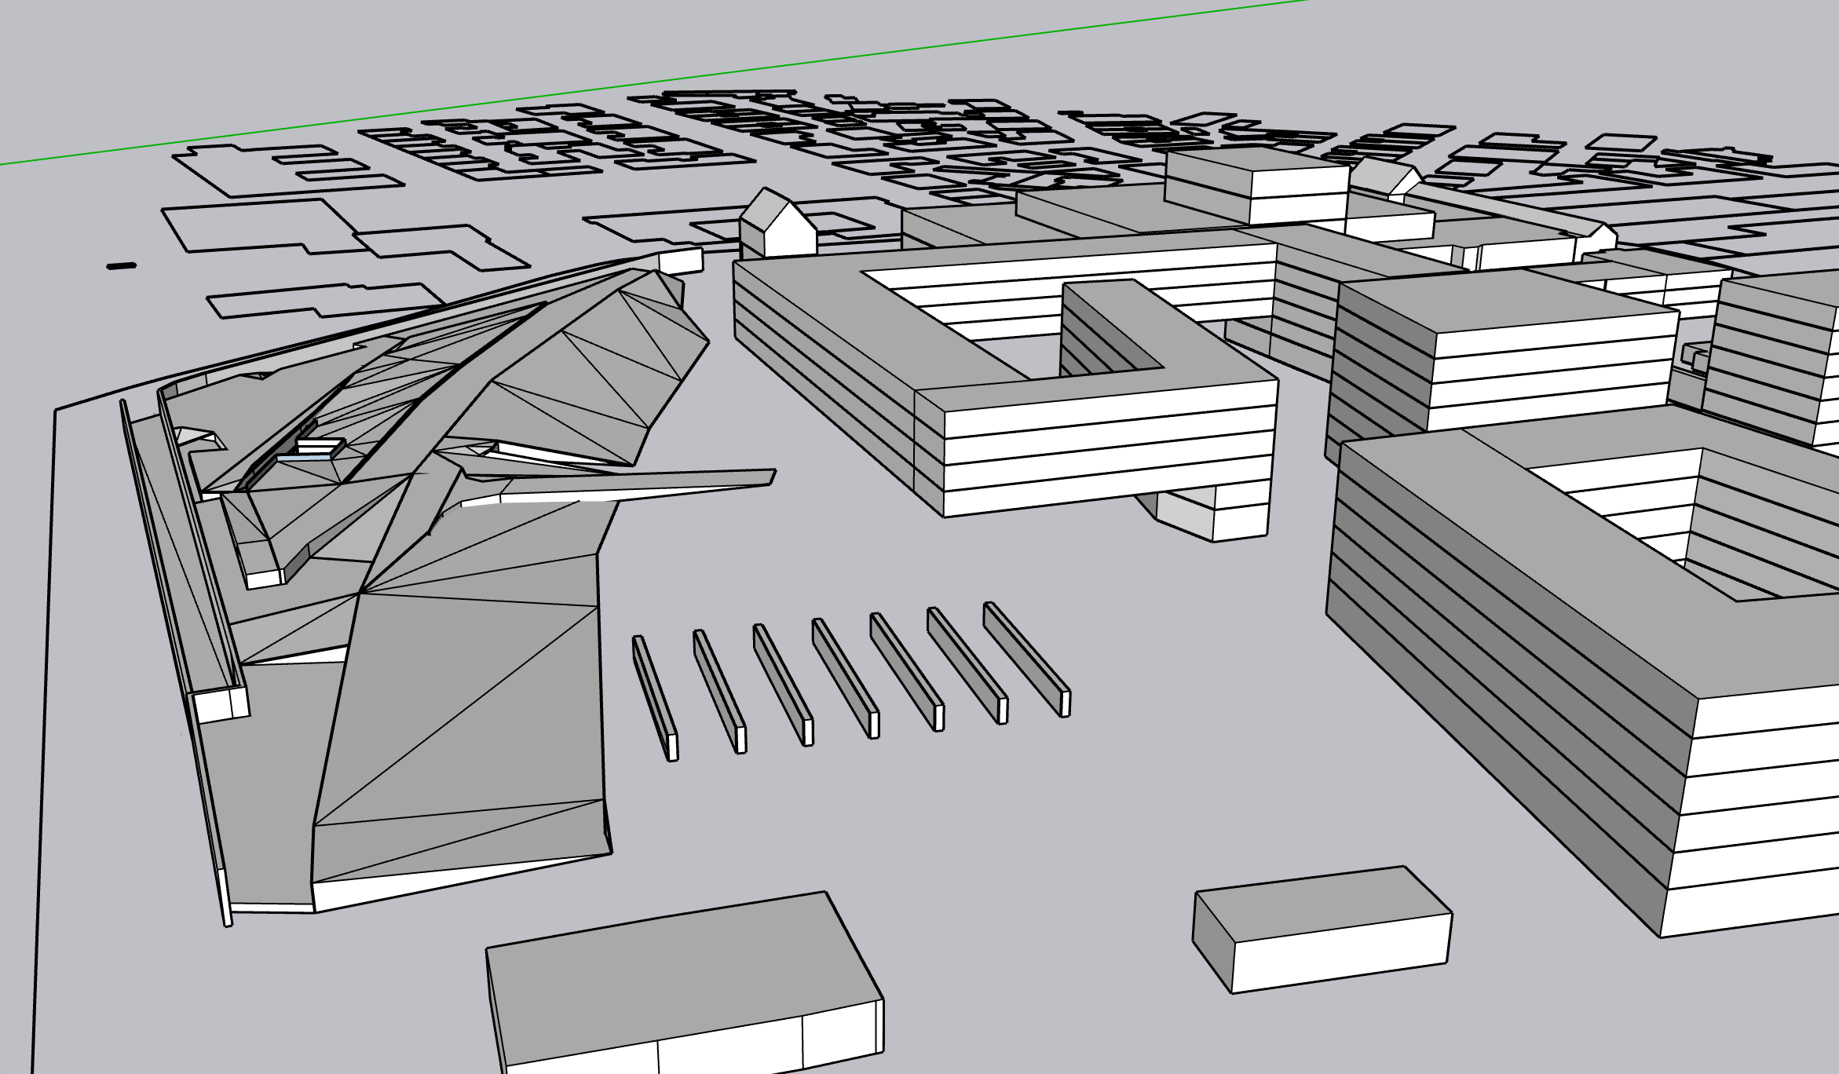1839x1074 pixels.
Task: Click the middle bar of the seven
Action: 843,677
